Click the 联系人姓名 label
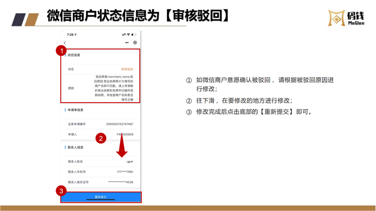 click(75, 162)
